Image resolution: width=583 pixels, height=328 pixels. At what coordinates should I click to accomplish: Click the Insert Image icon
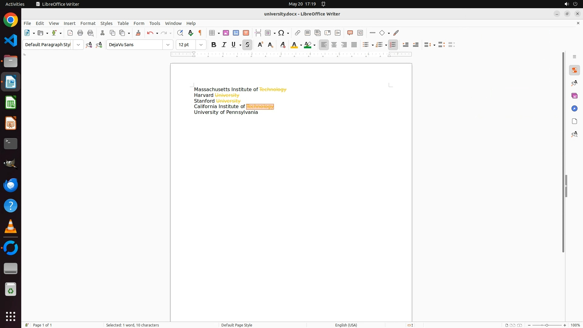(226, 33)
